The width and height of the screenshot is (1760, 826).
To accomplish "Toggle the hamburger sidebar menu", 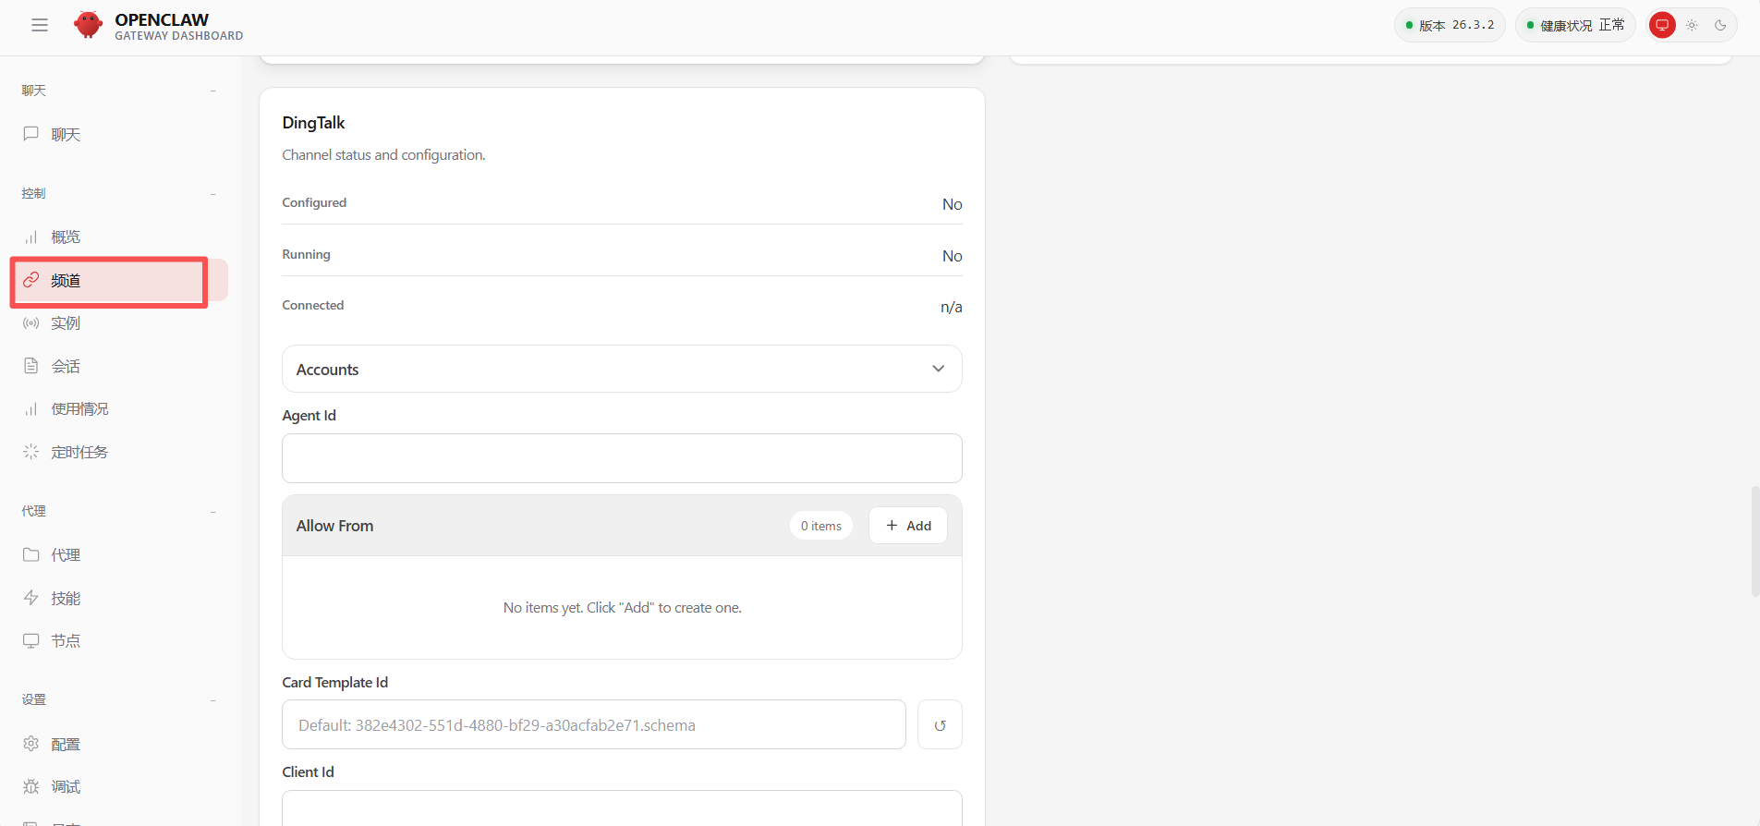I will pos(39,25).
